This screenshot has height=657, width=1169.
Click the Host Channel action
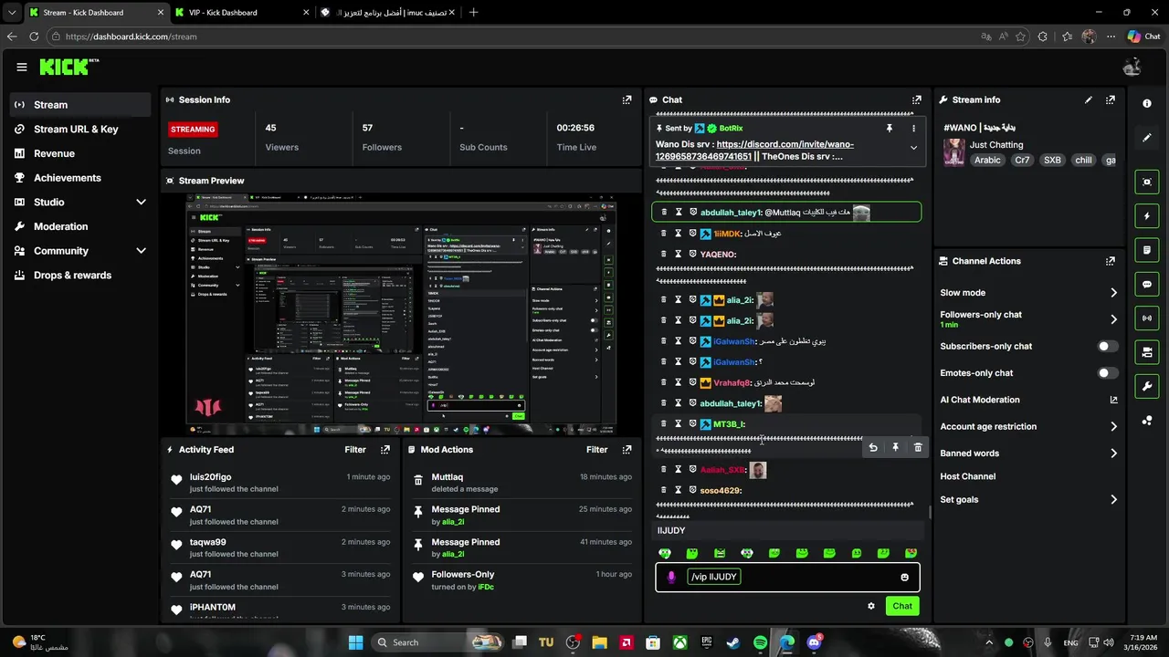pyautogui.click(x=967, y=476)
